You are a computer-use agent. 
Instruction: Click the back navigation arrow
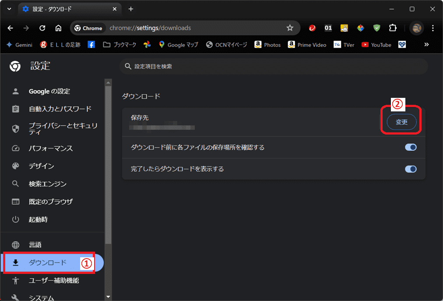click(11, 28)
